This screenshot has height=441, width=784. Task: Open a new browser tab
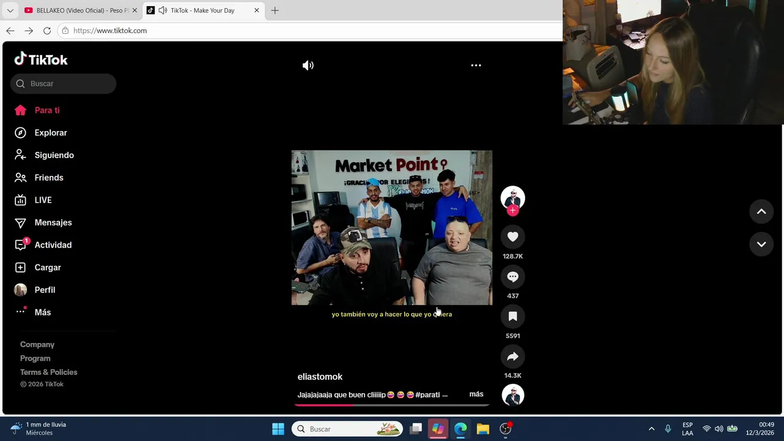pos(275,10)
